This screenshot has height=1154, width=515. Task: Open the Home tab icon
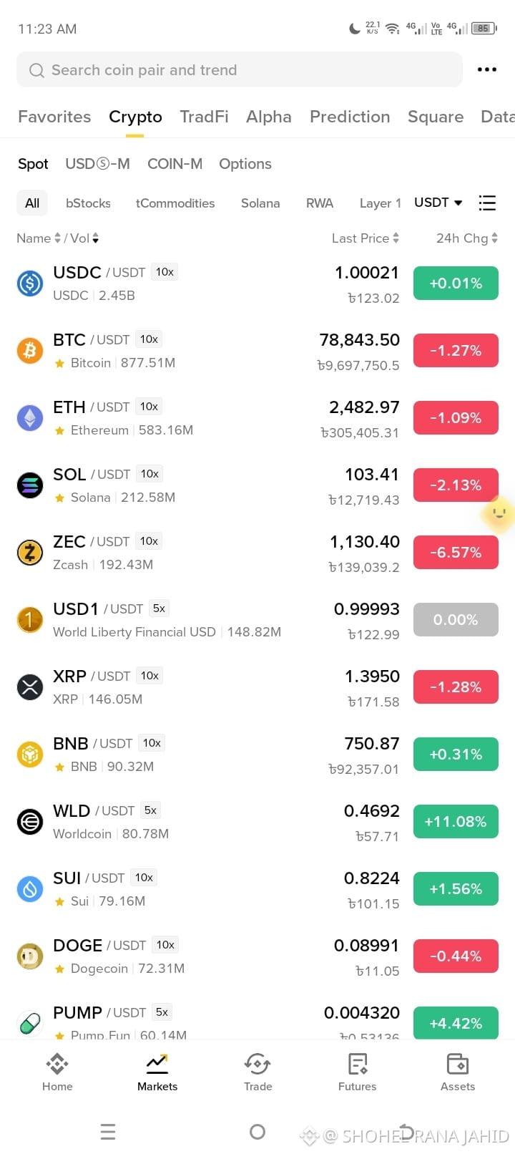tap(57, 1064)
